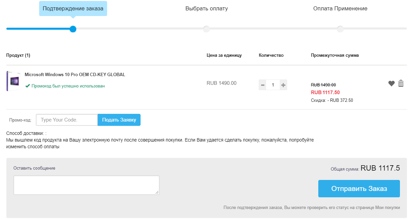The image size is (412, 219).
Task: Add product to wishlist with heart icon
Action: pyautogui.click(x=391, y=84)
